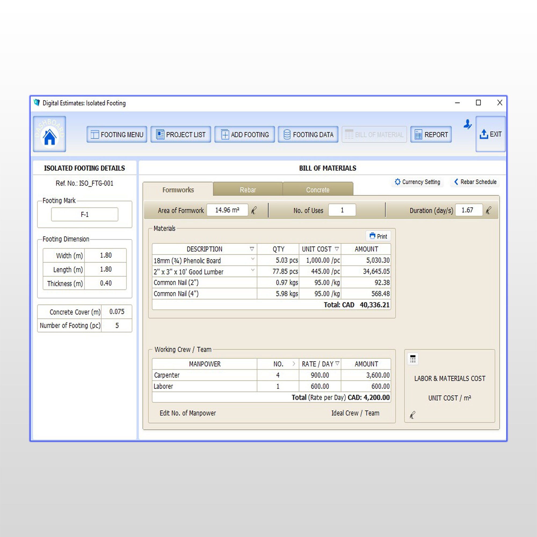
Task: Click the pen icon beside Duration days
Action: [x=489, y=211]
